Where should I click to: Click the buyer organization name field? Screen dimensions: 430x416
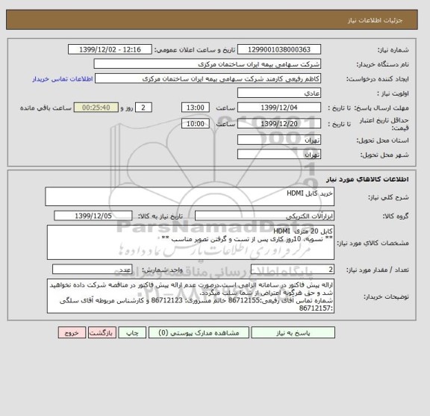click(208, 64)
